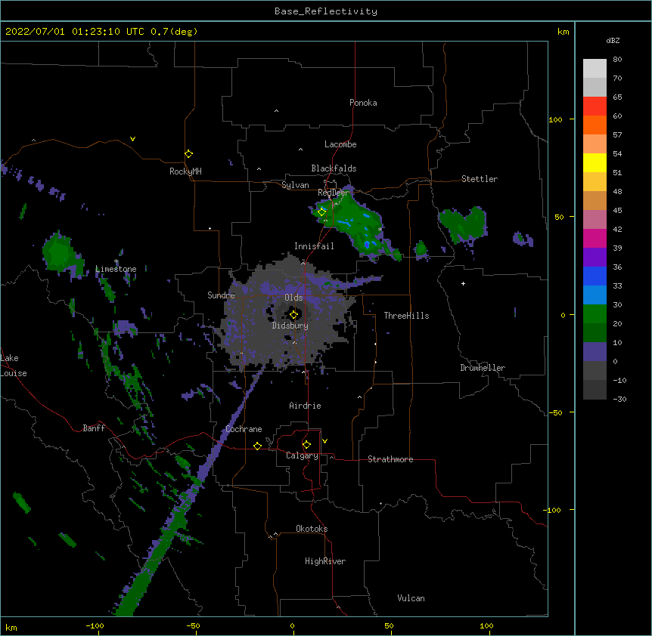Click the Limestone label
Viewport: 652px width, 636px height.
pos(116,269)
